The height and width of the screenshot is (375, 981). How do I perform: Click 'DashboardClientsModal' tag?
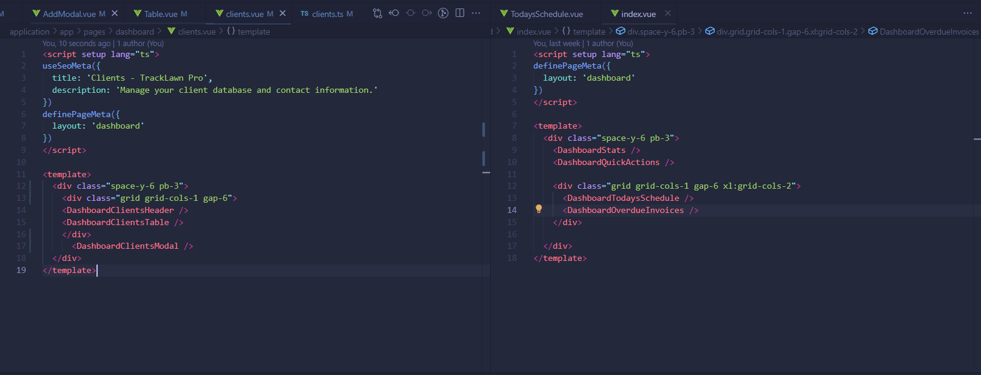point(127,246)
